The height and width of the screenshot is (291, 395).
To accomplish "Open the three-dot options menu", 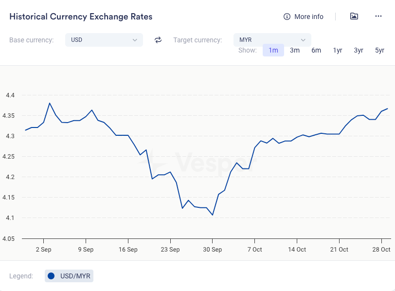I will click(378, 16).
